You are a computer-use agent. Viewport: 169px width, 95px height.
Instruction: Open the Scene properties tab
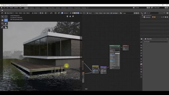tap(141, 53)
